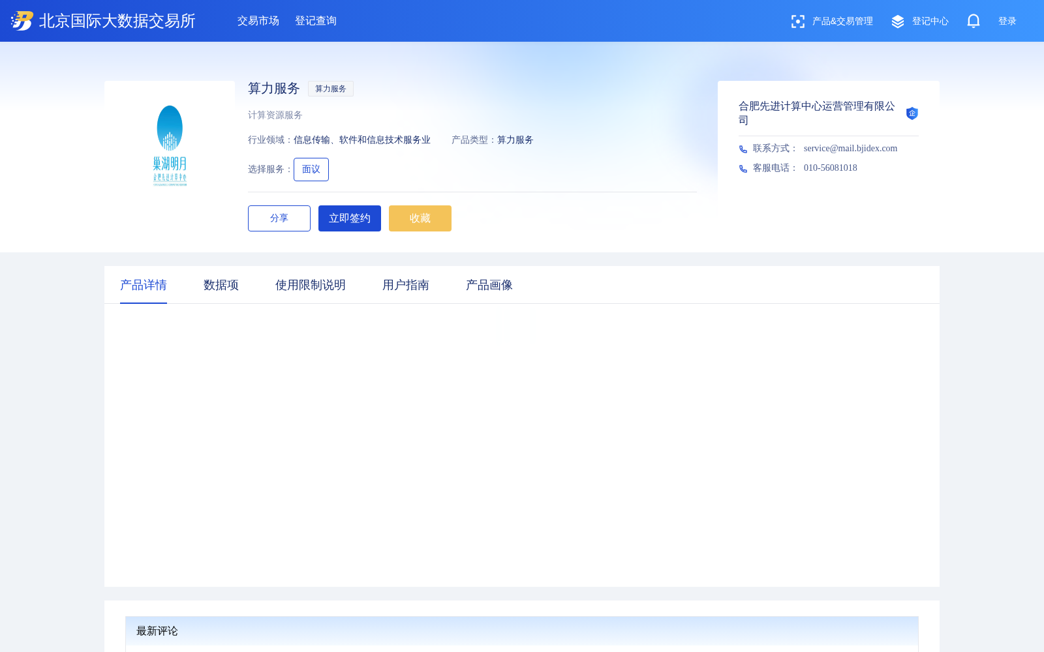Click the 收藏 button
This screenshot has width=1044, height=652.
420,218
